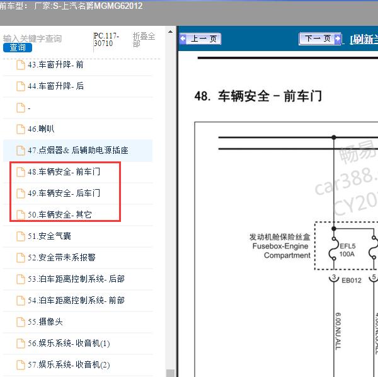The width and height of the screenshot is (378, 377).
Task: Click the sidebar scrollbar thumb at bottom
Action: (171, 373)
